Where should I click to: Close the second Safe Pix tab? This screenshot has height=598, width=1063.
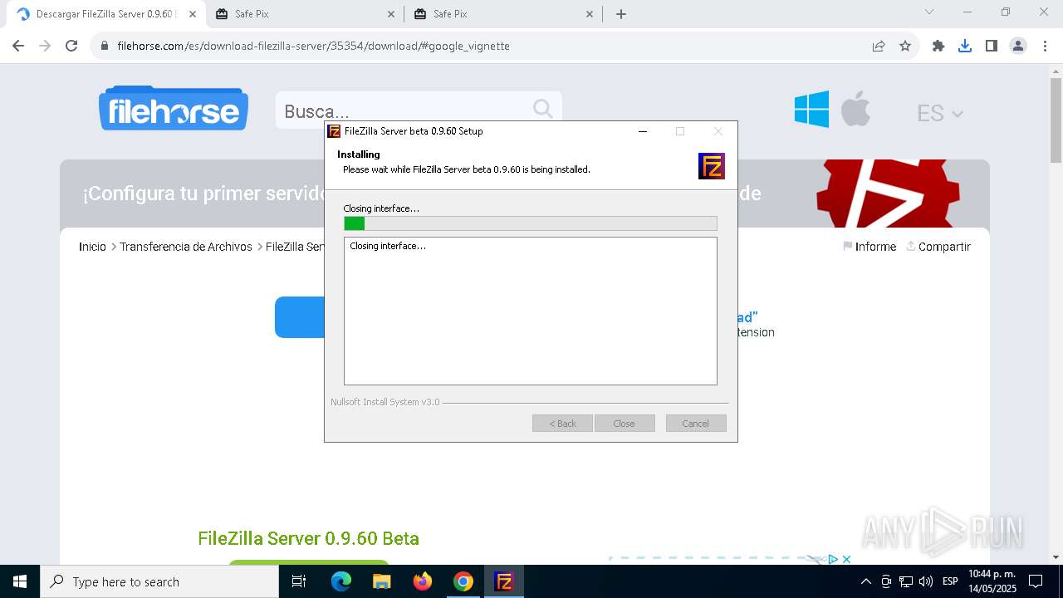click(x=391, y=14)
